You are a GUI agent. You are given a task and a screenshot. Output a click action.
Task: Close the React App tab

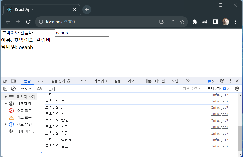coord(75,10)
